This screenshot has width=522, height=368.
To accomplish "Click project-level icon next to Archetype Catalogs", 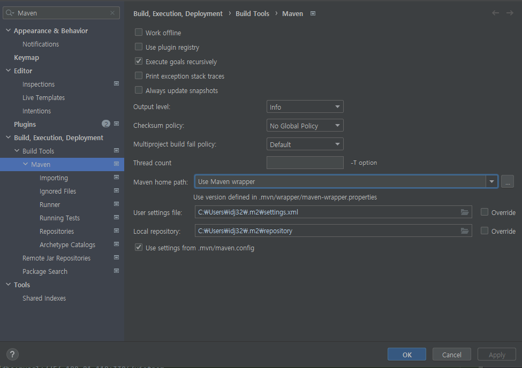I will click(117, 244).
